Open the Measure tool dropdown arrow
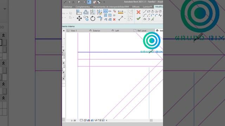The width and height of the screenshot is (225, 126). coord(125,12)
